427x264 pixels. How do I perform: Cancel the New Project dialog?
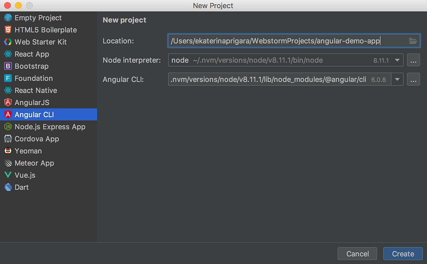pos(357,254)
